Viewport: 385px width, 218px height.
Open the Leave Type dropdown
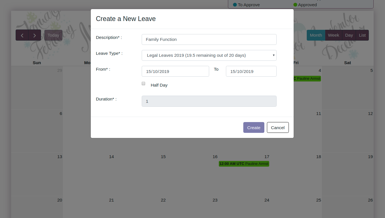pyautogui.click(x=209, y=55)
